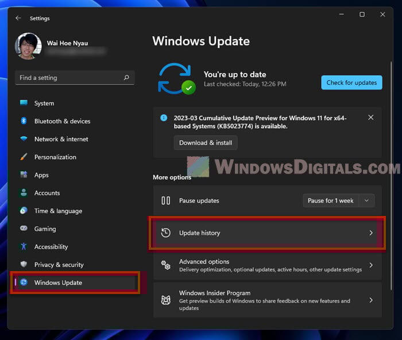Click the Windows Update sync icon in sidebar

click(24, 283)
